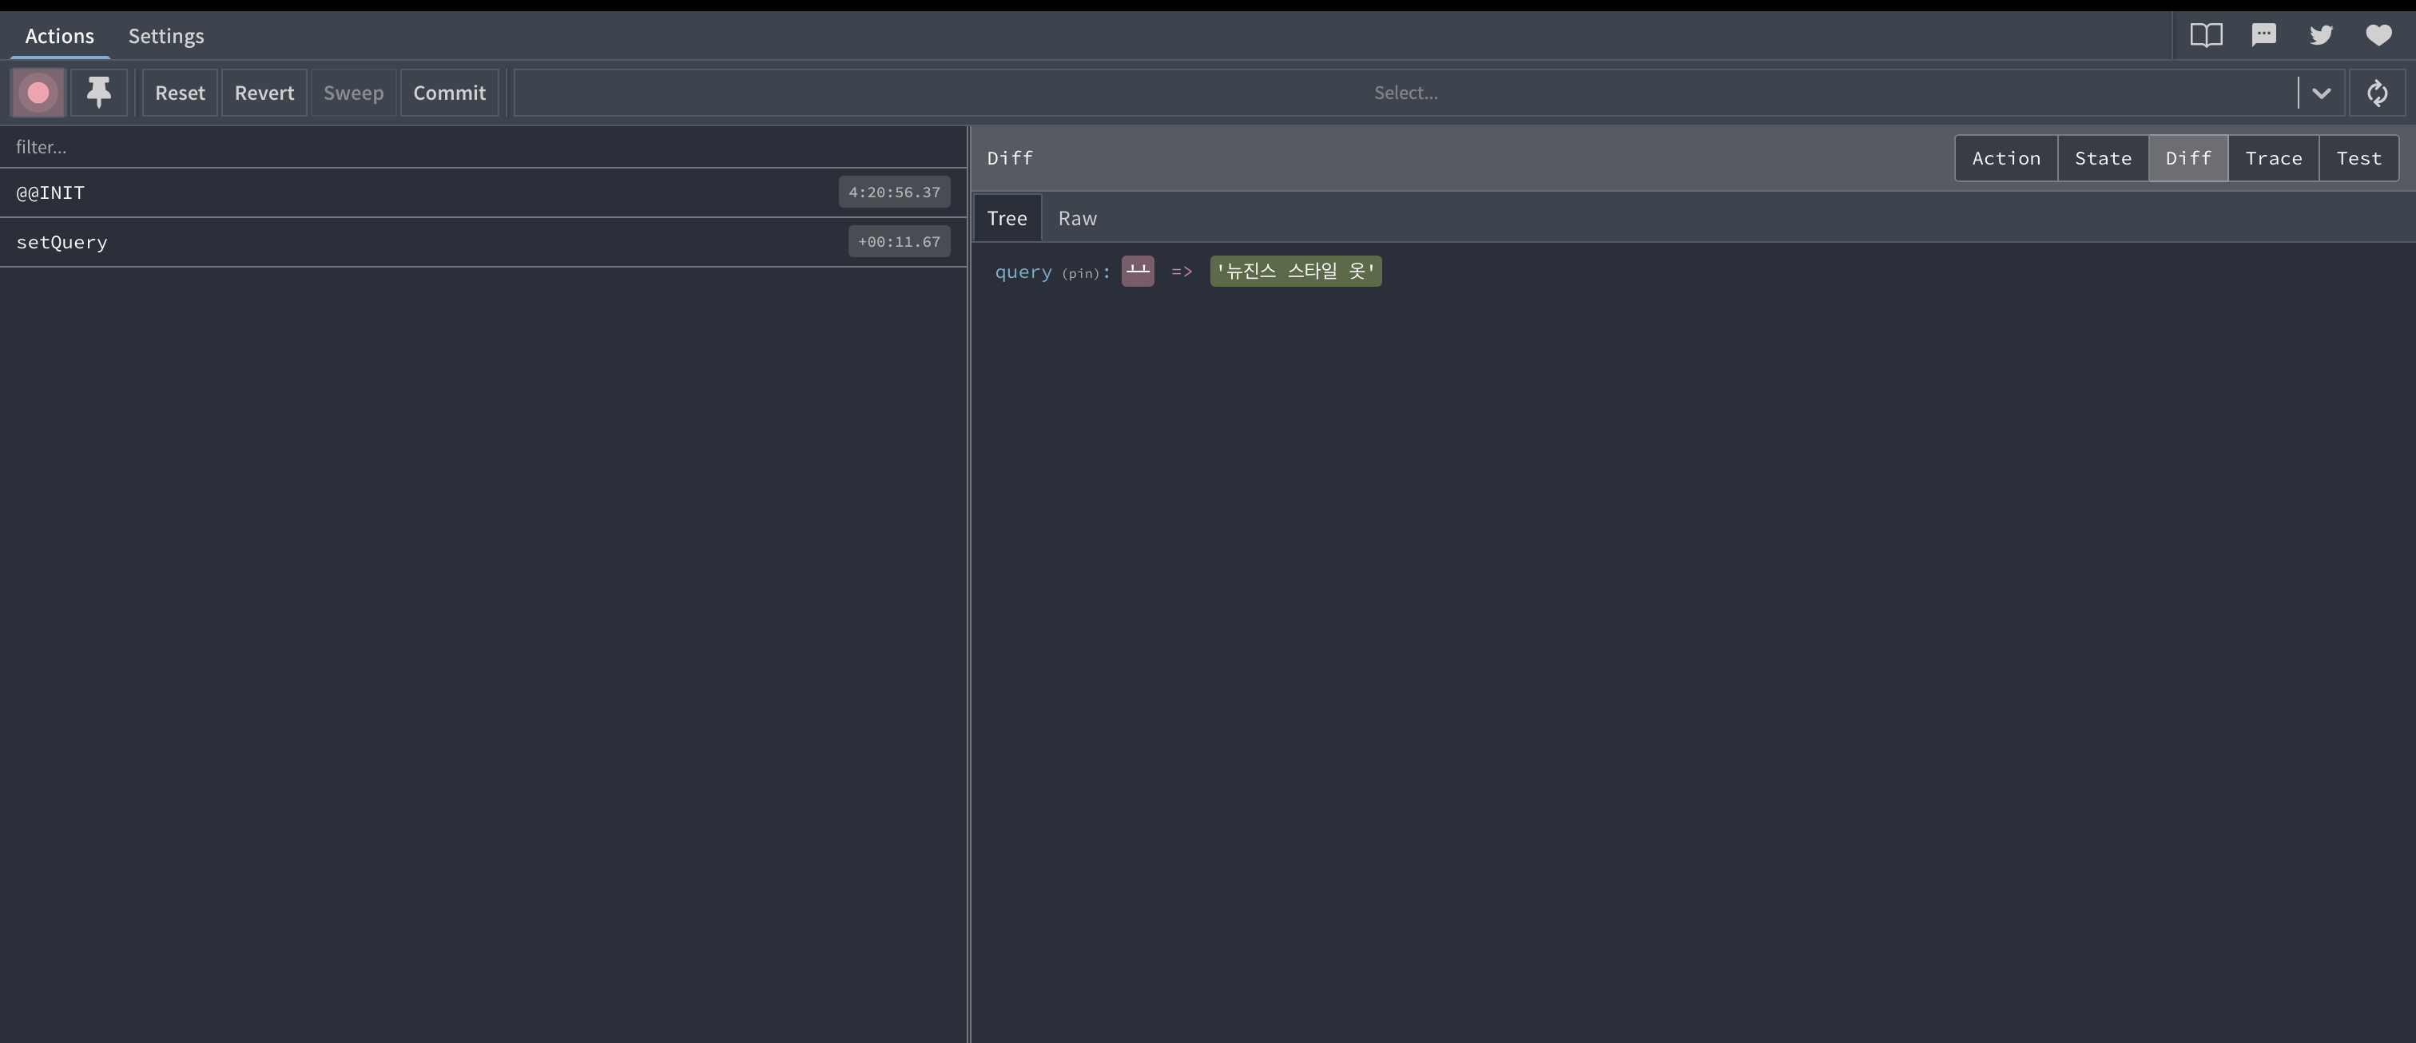
Task: Click the 4:20:56.37 timestamp
Action: pyautogui.click(x=894, y=192)
